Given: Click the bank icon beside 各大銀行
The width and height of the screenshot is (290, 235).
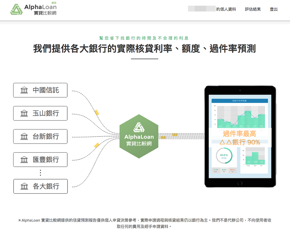Looking at the screenshot, I should pyautogui.click(x=24, y=186).
